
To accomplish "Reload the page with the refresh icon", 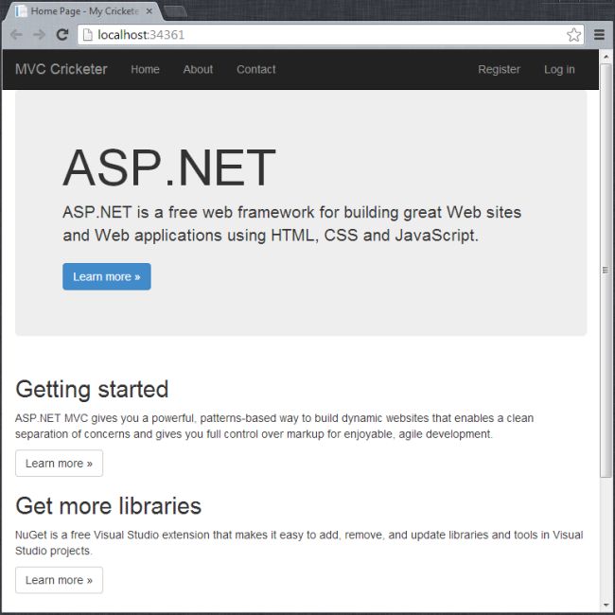I will click(62, 35).
